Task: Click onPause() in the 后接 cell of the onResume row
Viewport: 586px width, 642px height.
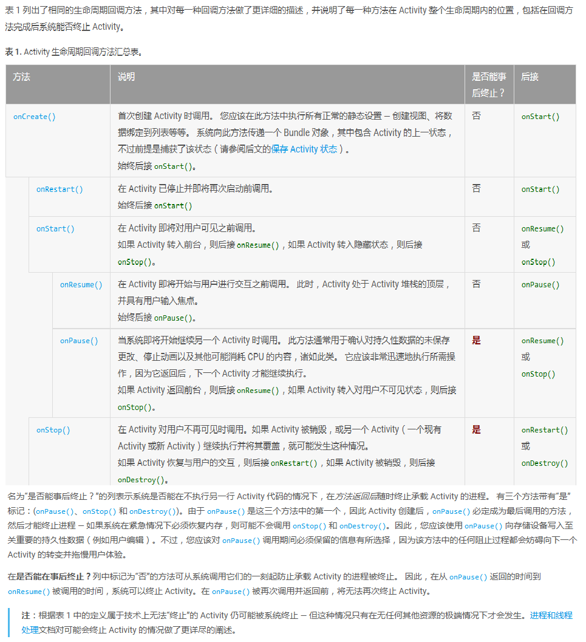Action: pos(540,285)
